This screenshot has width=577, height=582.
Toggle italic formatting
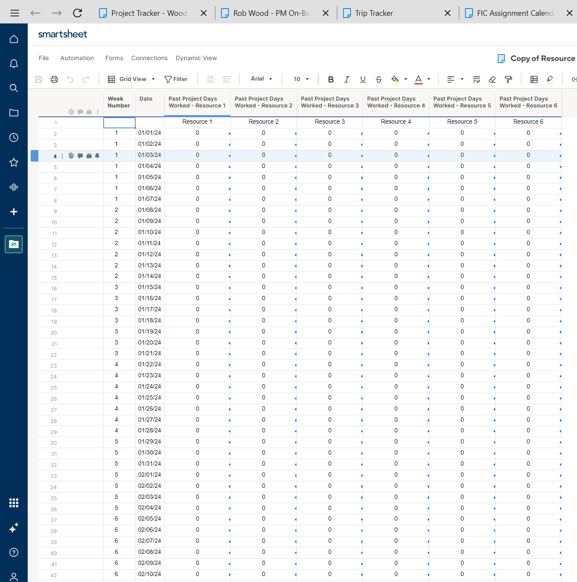click(347, 79)
